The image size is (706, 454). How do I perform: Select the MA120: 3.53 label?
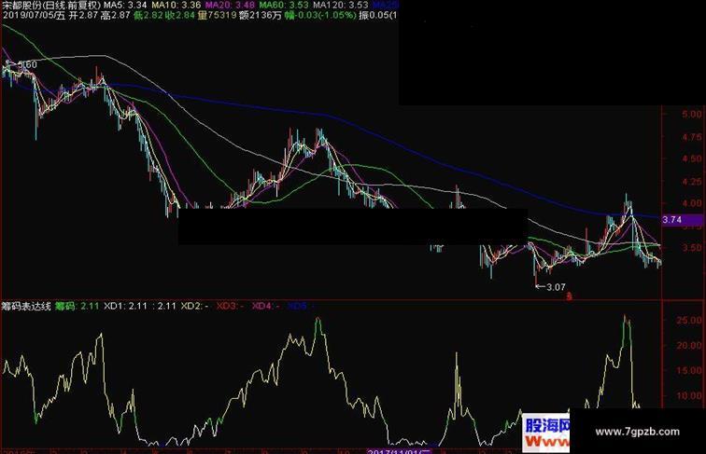pyautogui.click(x=341, y=5)
